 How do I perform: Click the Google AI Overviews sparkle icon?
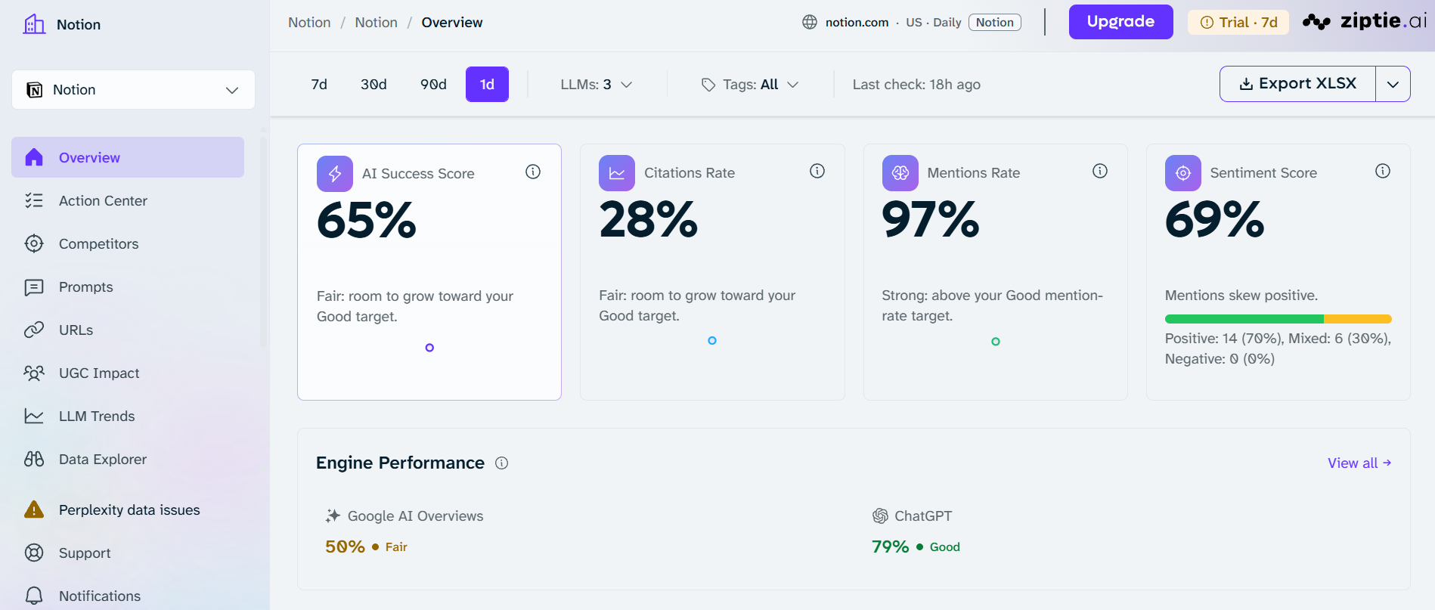click(333, 516)
